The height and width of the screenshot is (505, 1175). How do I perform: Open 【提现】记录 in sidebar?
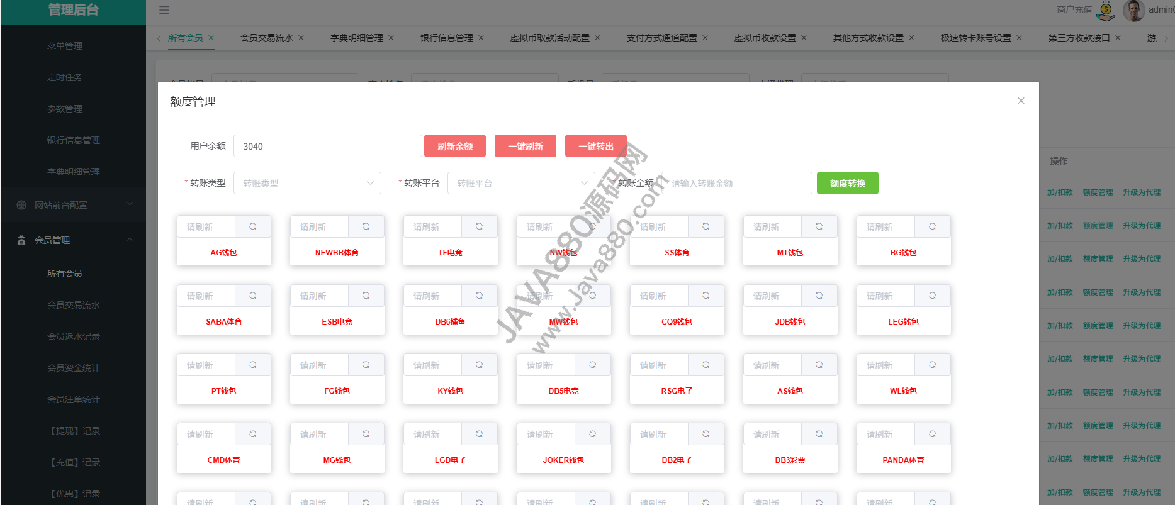74,431
